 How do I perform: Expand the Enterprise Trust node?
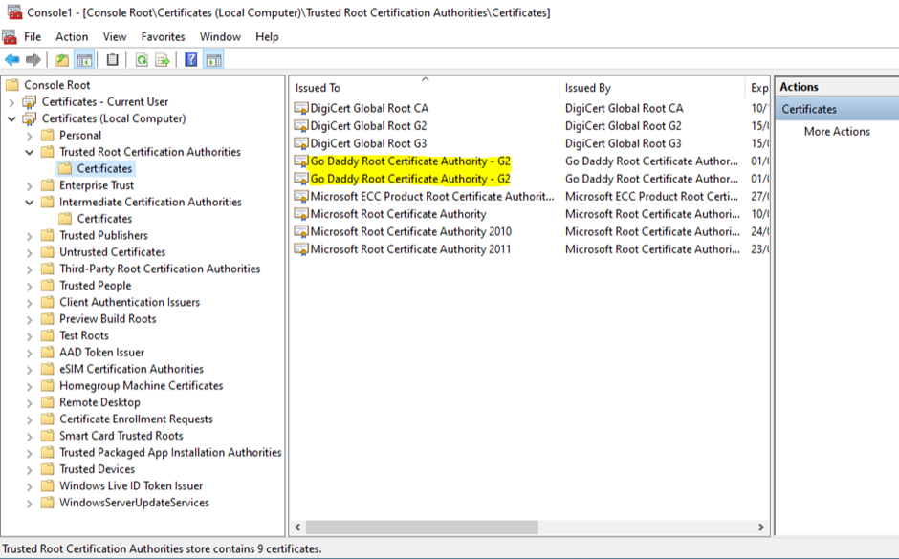pos(30,185)
